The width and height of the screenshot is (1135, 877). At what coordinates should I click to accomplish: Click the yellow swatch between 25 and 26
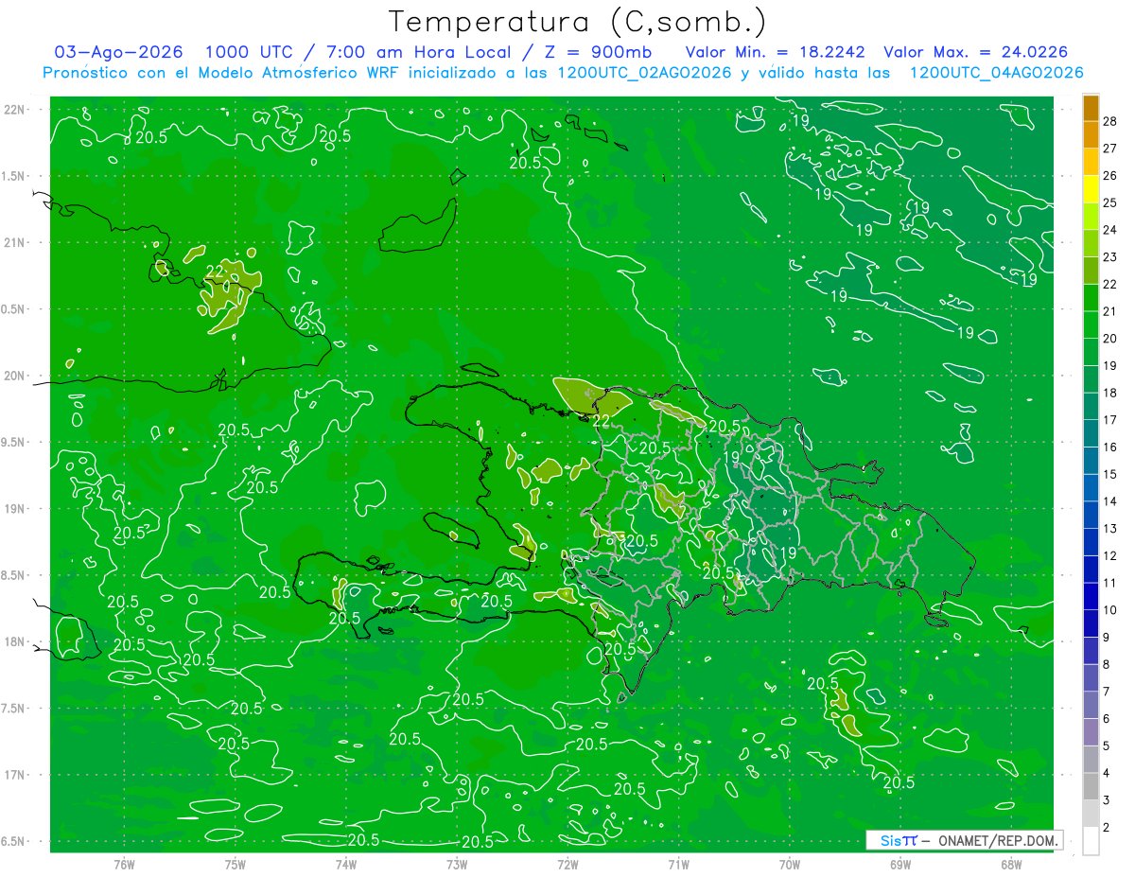[x=1091, y=190]
